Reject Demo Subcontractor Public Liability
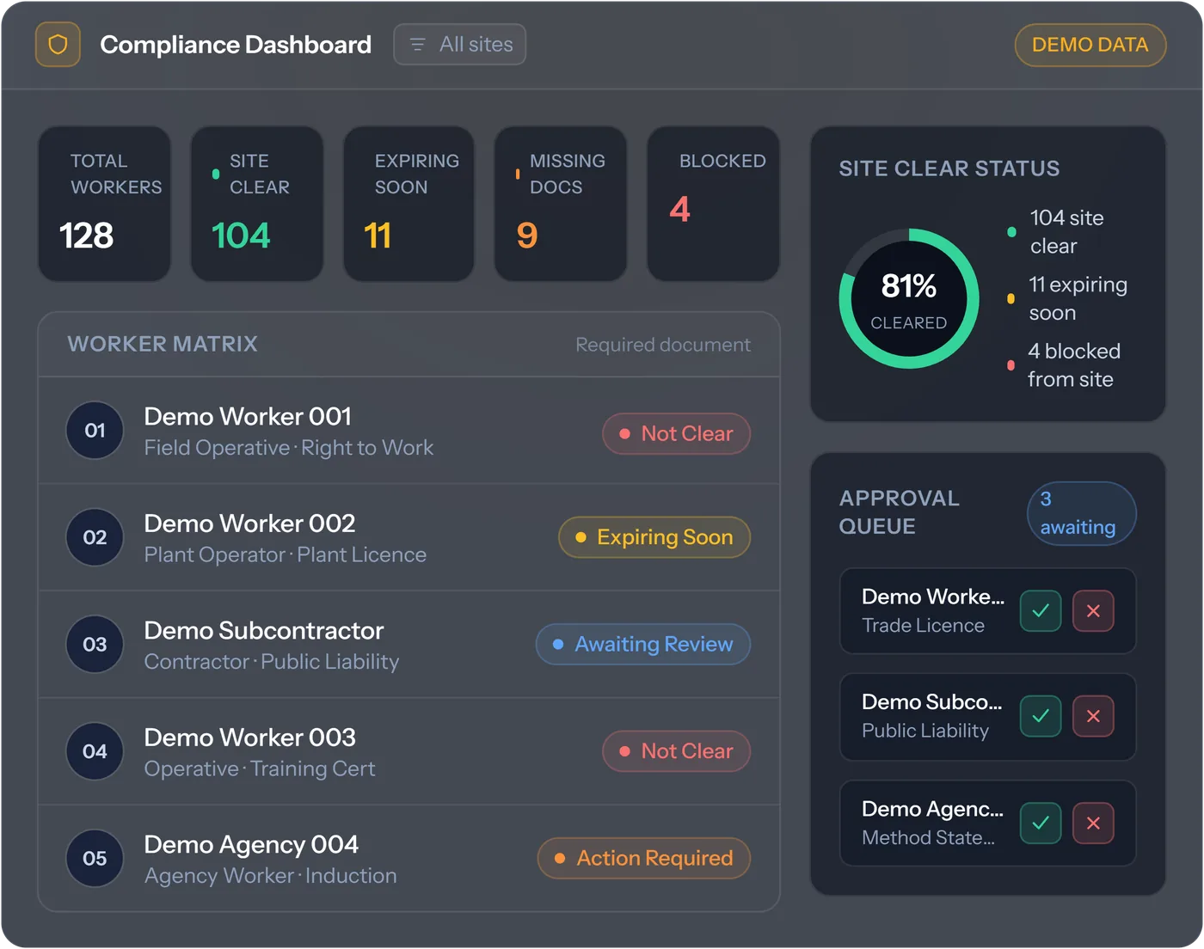Screen dimensions: 1204x949 point(1093,716)
